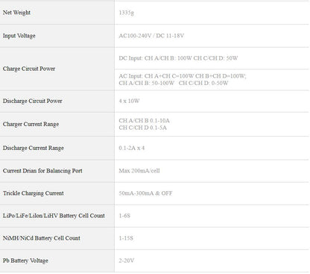The width and height of the screenshot is (310, 274).
Task: Select the CH A/CH B 0.1-10A text
Action: 145,121
